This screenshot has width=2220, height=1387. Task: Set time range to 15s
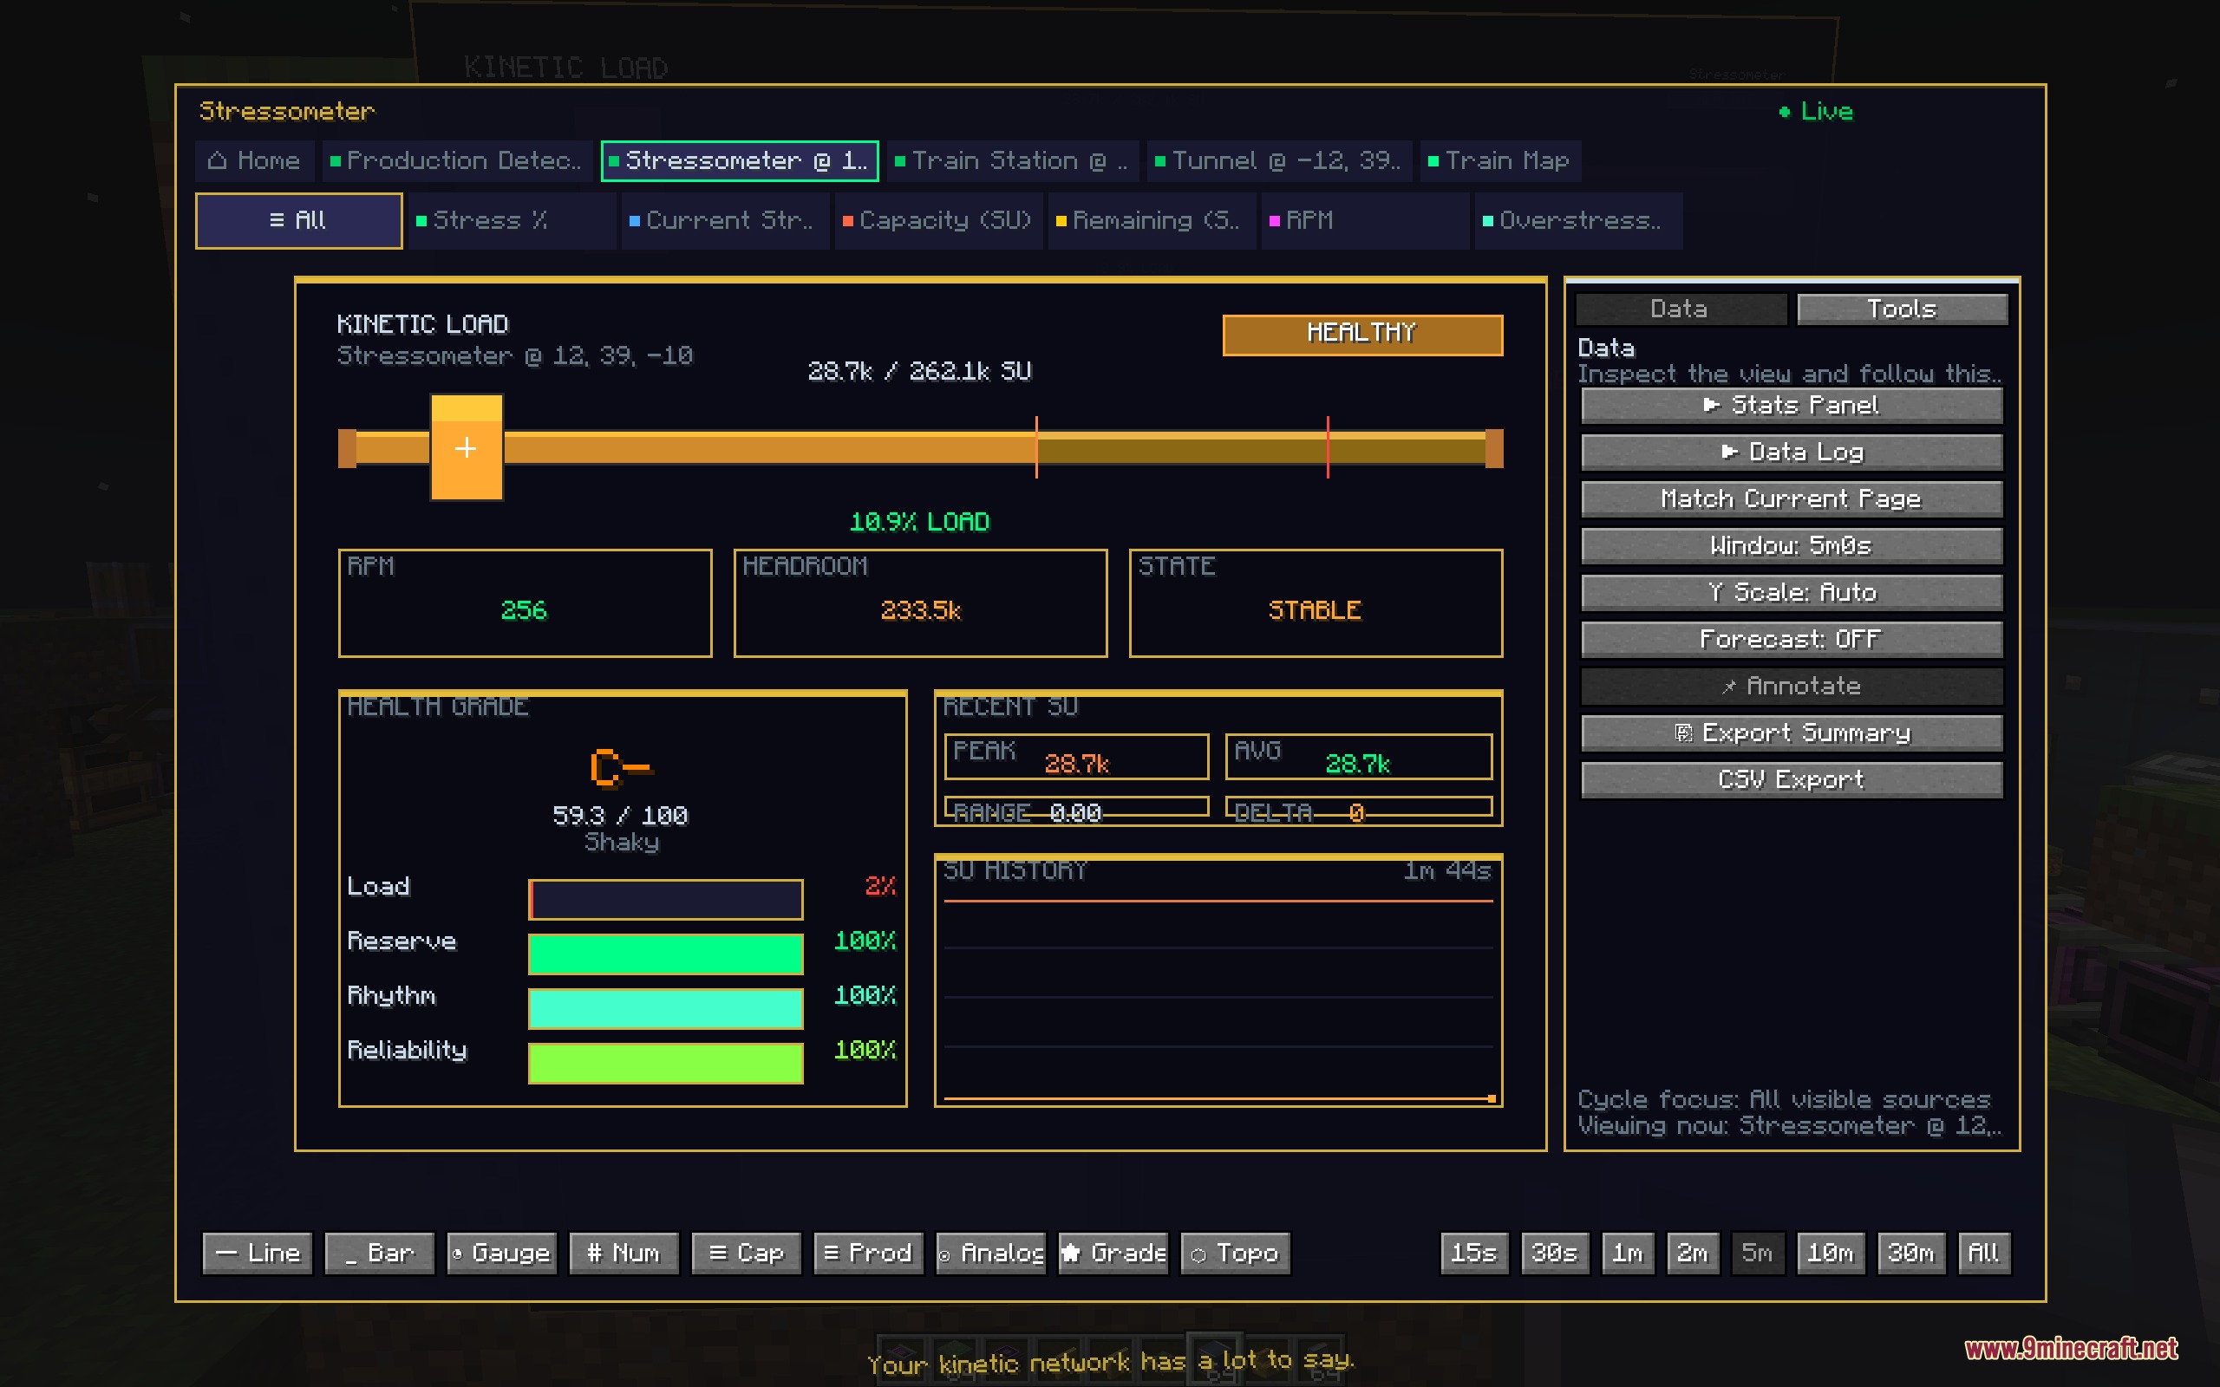pyautogui.click(x=1474, y=1254)
